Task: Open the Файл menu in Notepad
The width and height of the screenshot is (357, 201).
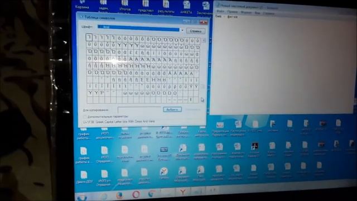Action: point(220,11)
